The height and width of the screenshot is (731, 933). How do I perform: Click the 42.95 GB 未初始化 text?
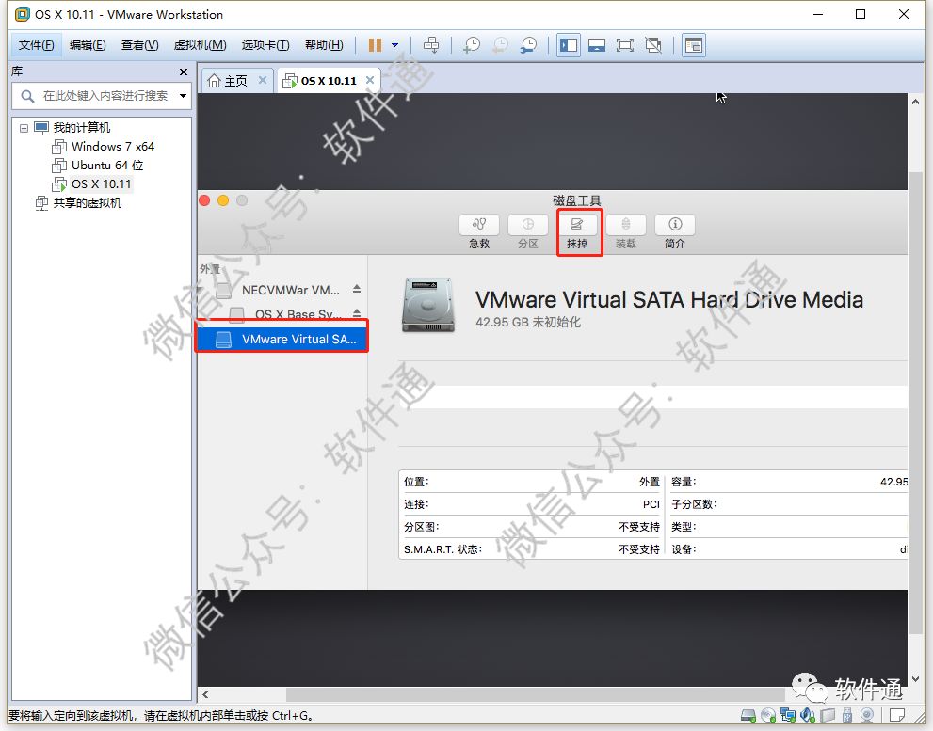[x=528, y=323]
